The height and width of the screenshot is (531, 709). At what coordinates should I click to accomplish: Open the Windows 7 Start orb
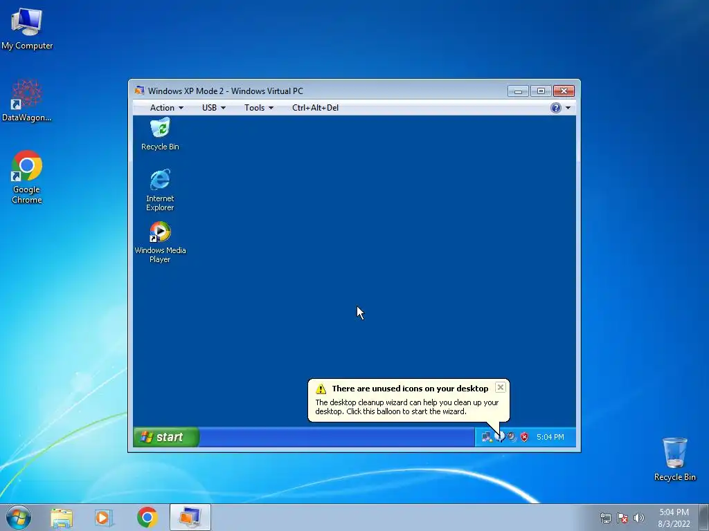19,517
